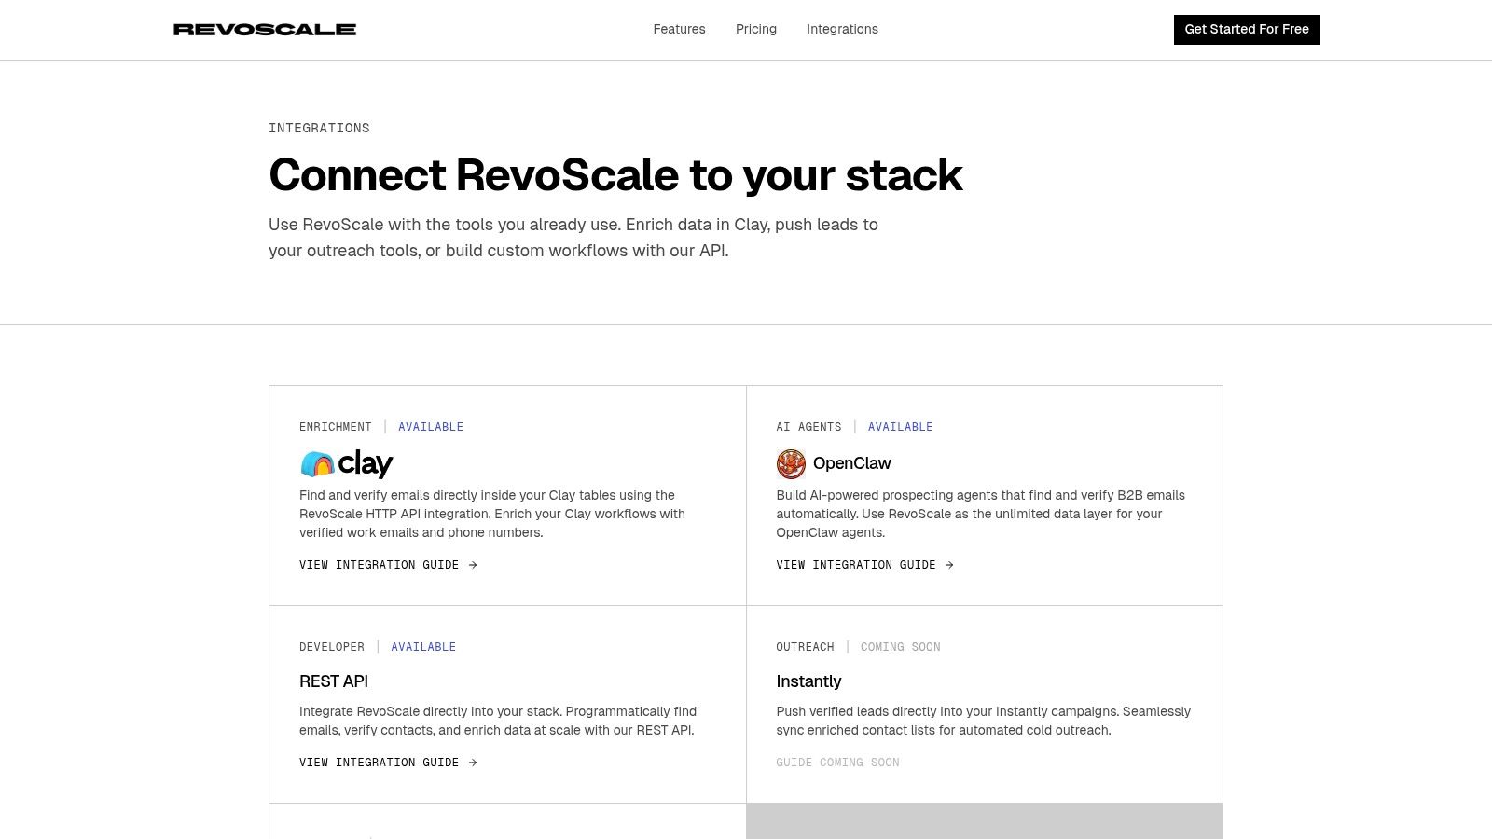Image resolution: width=1492 pixels, height=839 pixels.
Task: Click the COMING SOON status label
Action: [x=900, y=647]
